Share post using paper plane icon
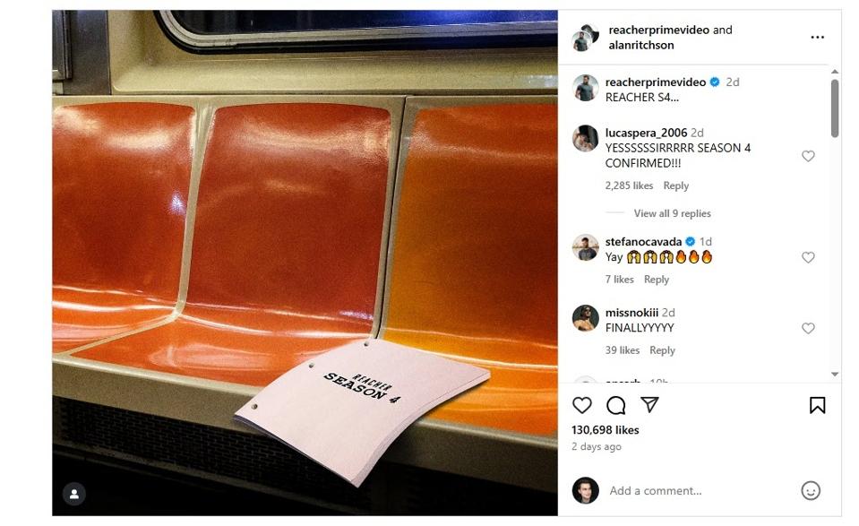The image size is (859, 526). (x=649, y=404)
